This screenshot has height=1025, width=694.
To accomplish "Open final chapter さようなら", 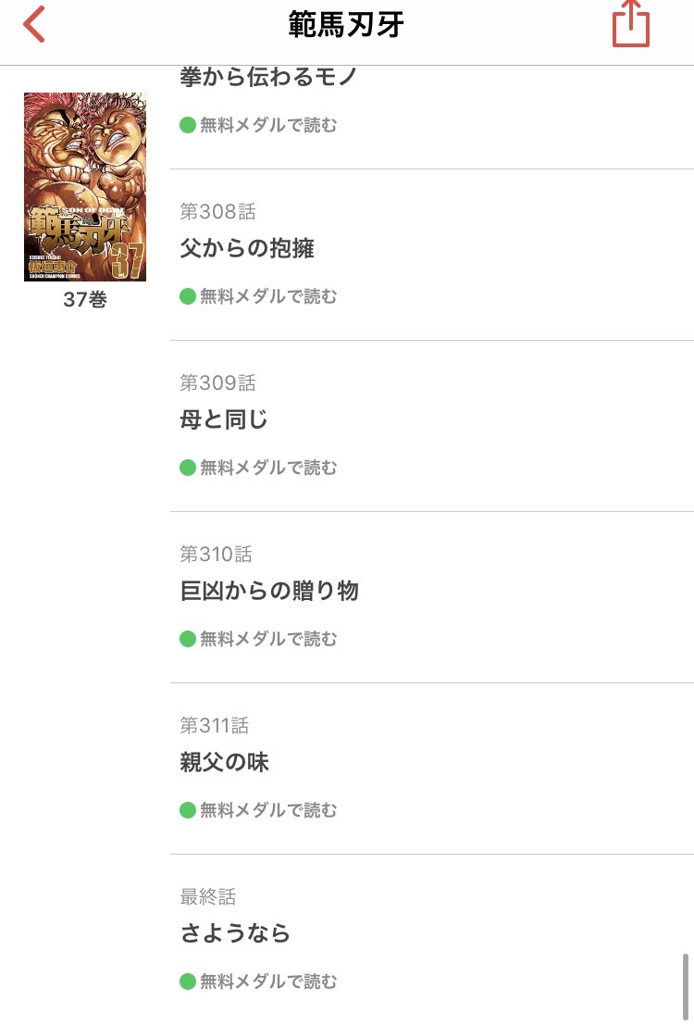I will point(235,933).
